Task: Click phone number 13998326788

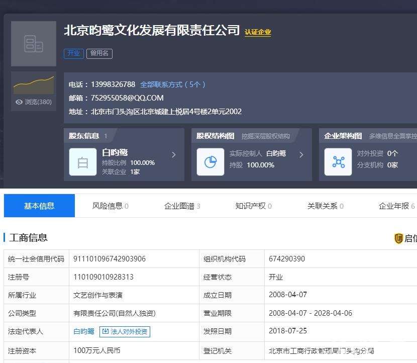Action: (x=113, y=84)
